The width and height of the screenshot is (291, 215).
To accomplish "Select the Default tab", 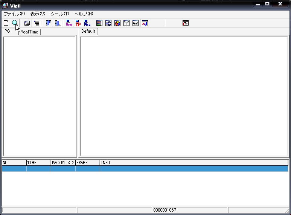I will pos(88,31).
